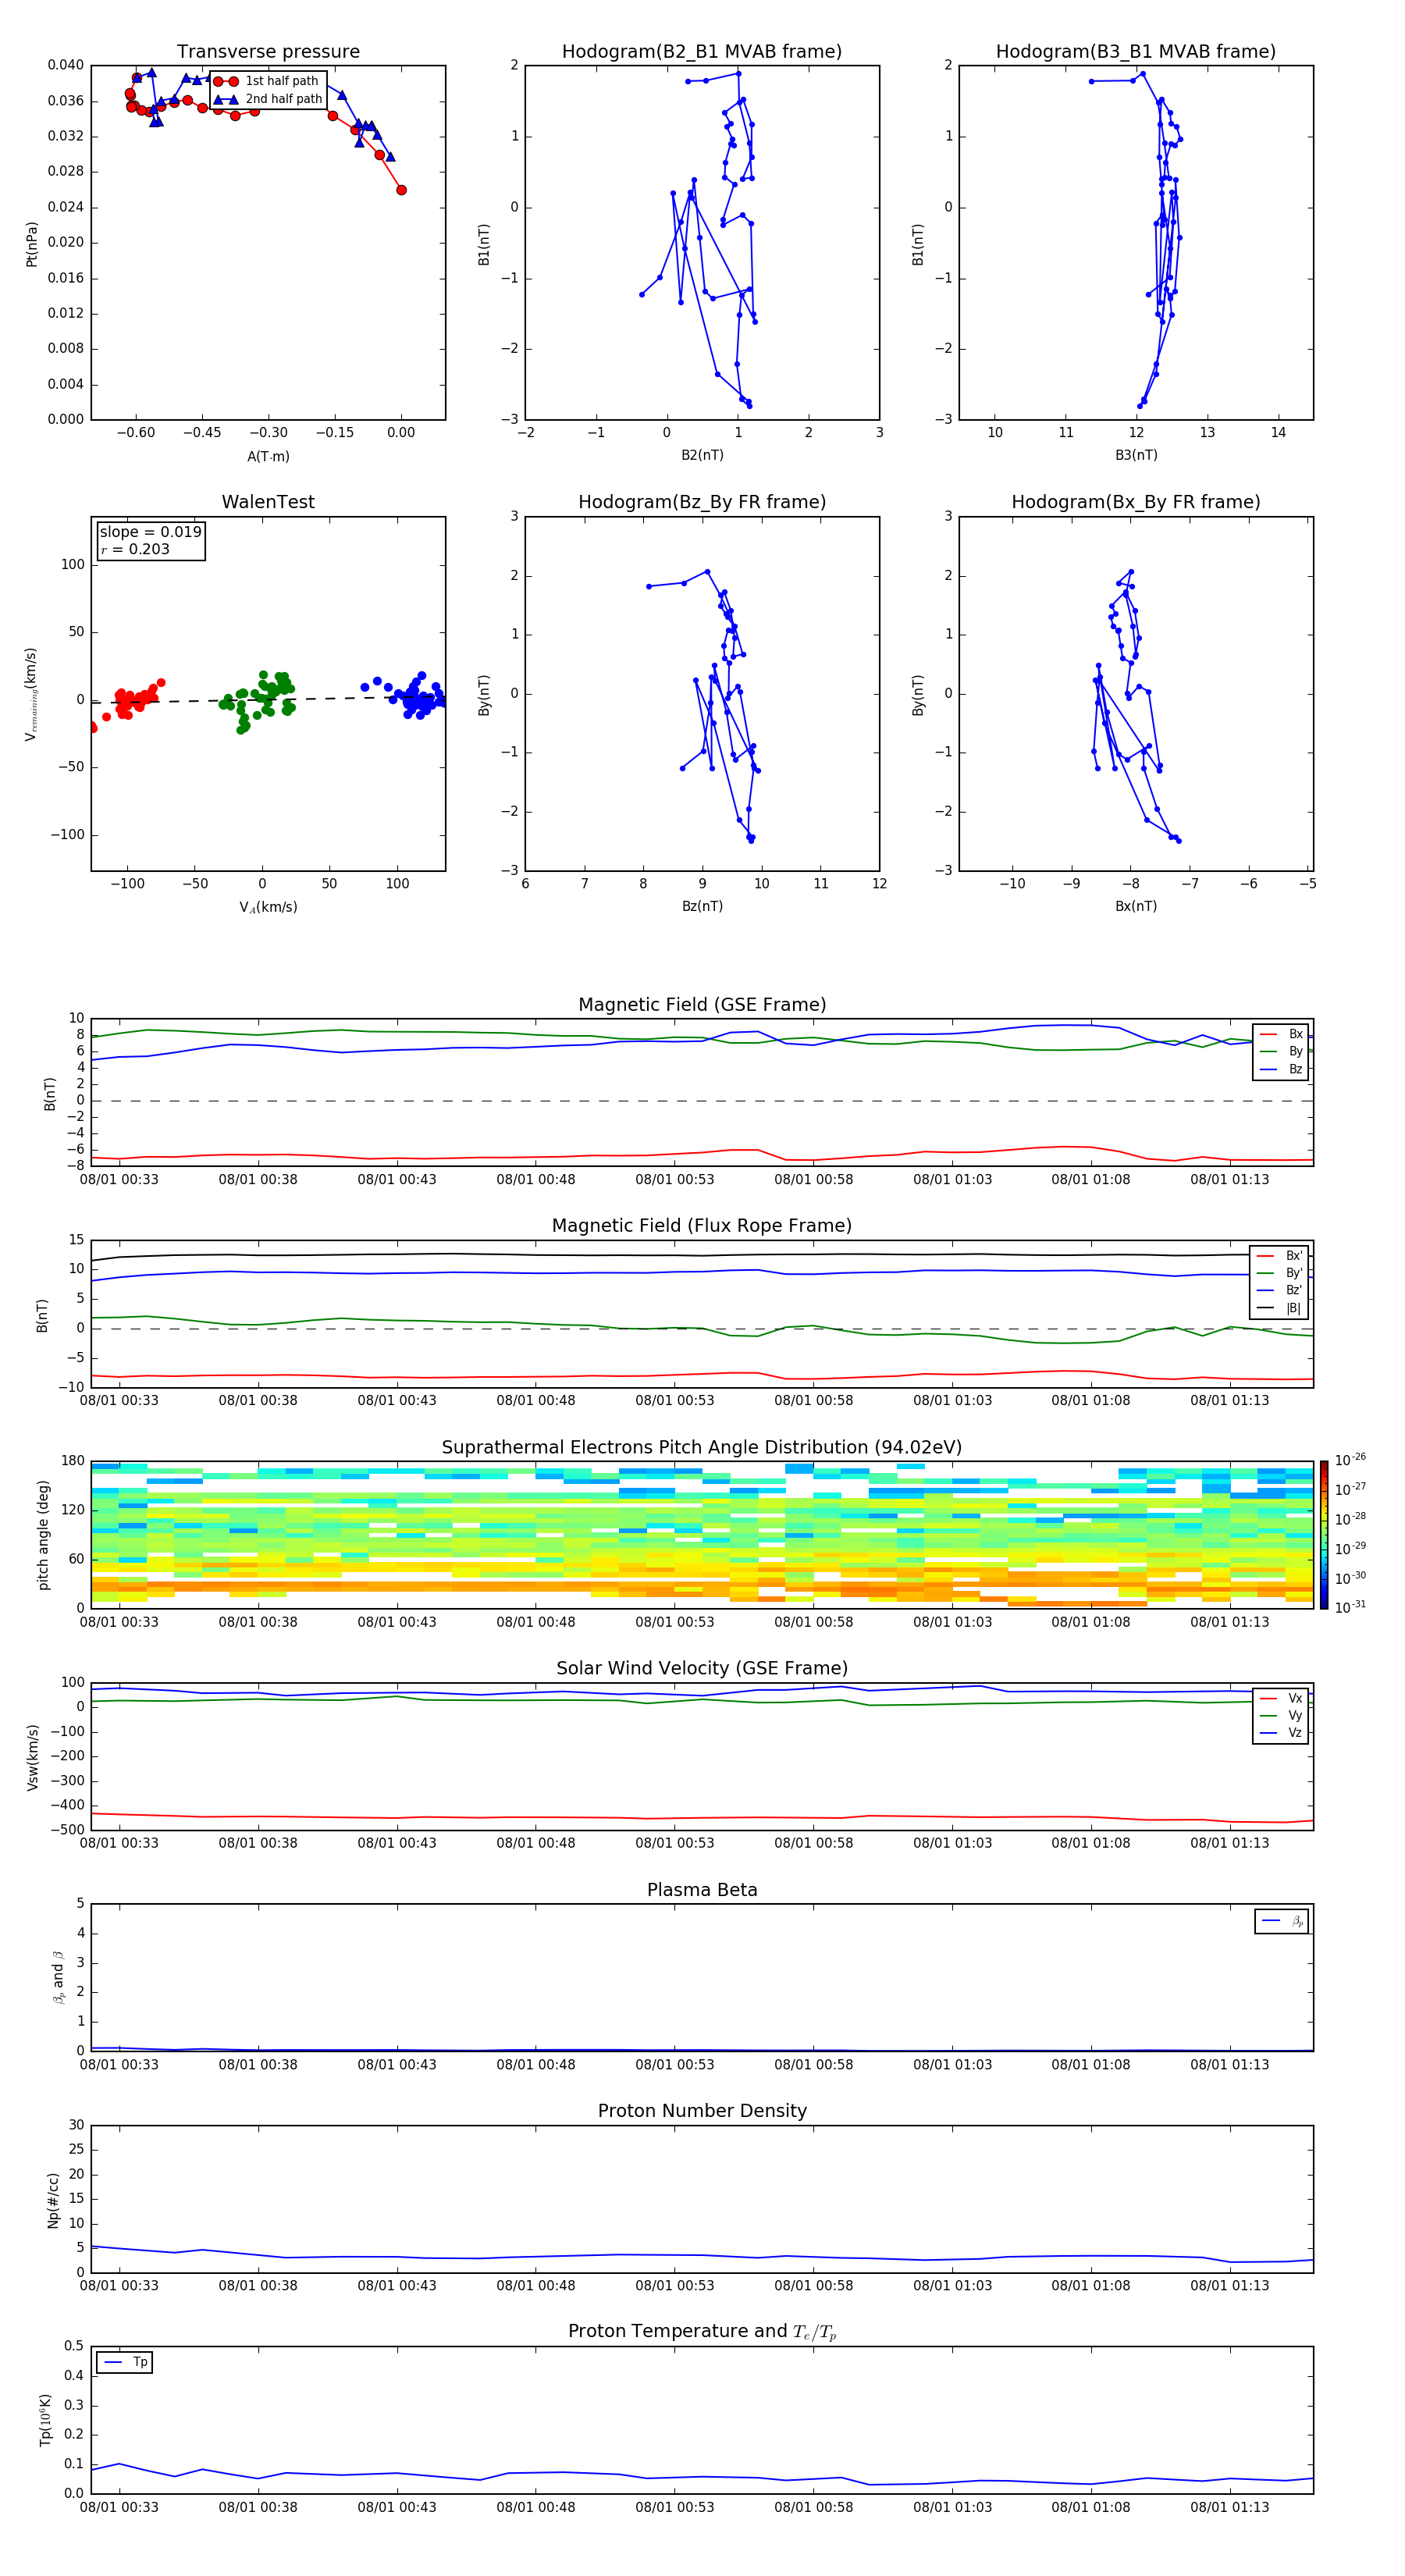Click the red circle marker beside "1st half path"
Screen dimensions: 1405x2576
coord(226,81)
